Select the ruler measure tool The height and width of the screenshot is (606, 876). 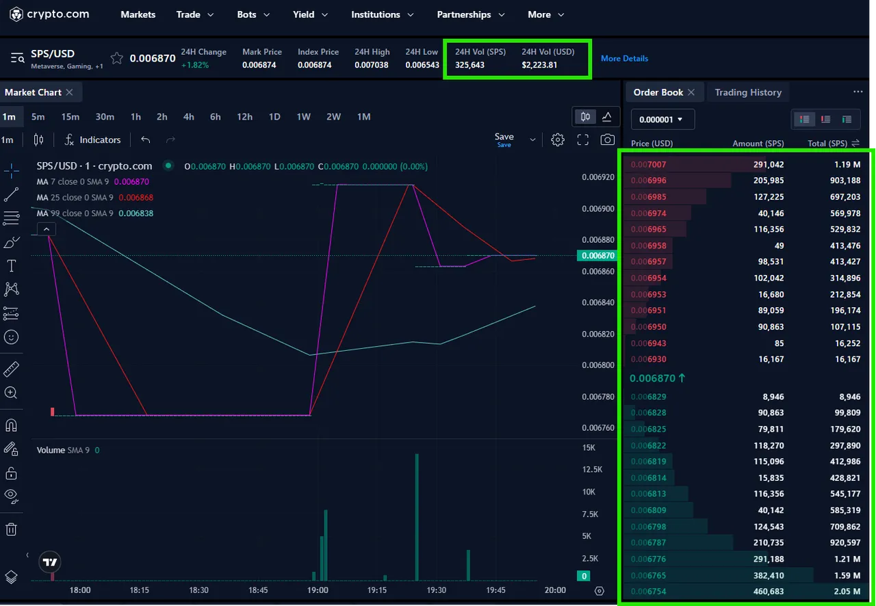pos(11,370)
